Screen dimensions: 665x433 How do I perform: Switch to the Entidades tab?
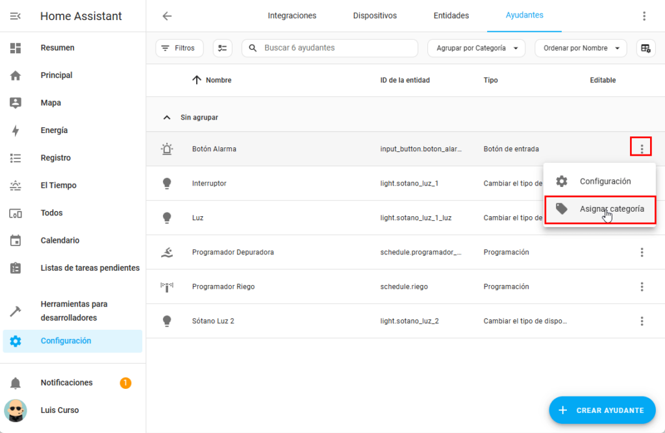click(451, 16)
